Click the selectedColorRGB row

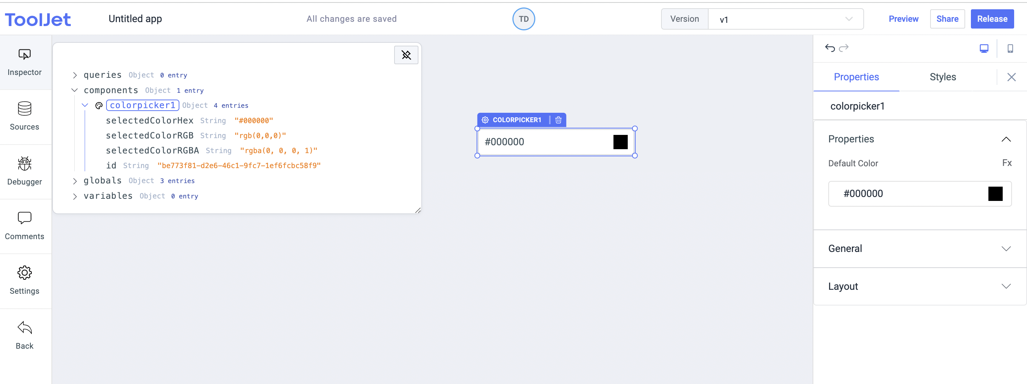pyautogui.click(x=195, y=136)
